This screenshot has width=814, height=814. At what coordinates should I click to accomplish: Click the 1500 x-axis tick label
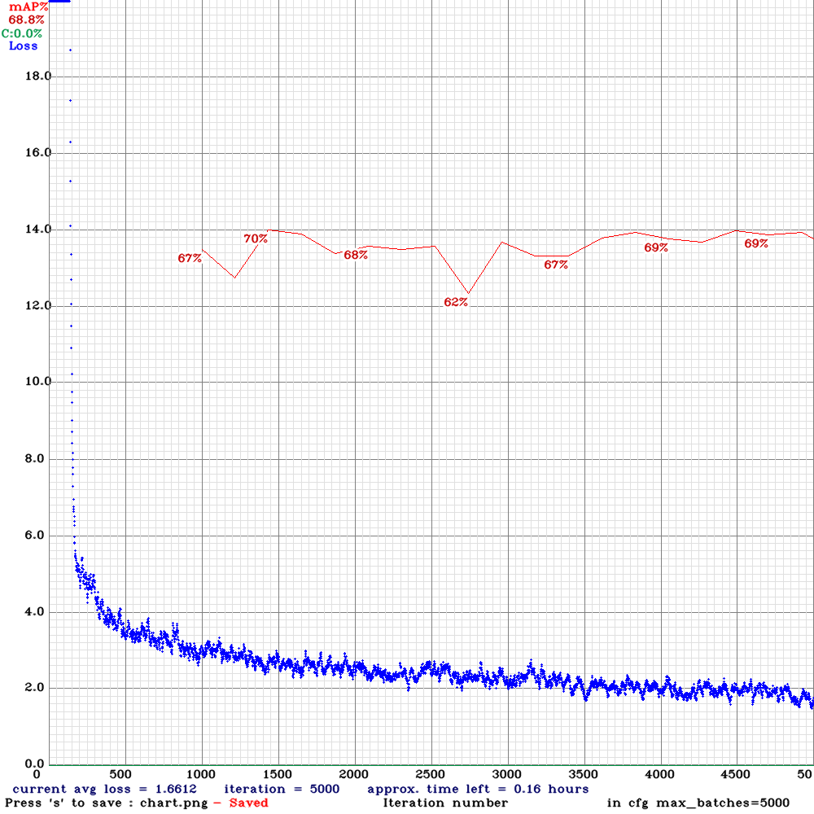click(278, 775)
